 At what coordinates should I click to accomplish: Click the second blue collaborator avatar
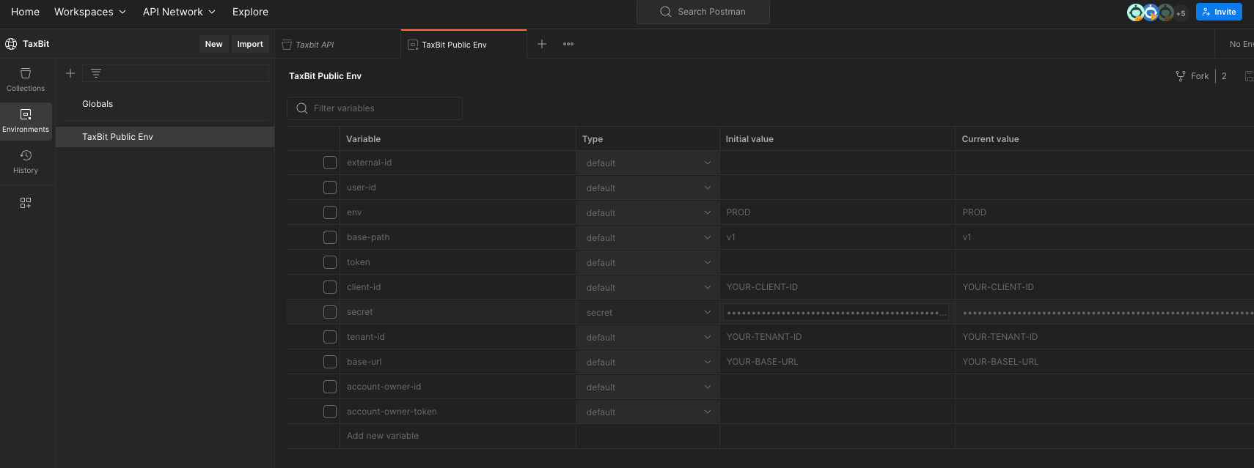[x=1151, y=12]
